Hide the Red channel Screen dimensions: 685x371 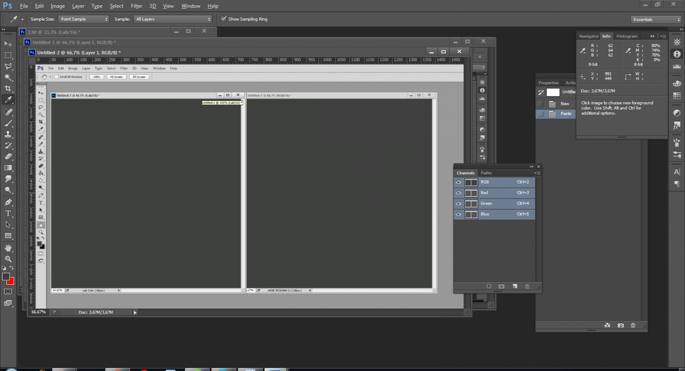pos(458,193)
